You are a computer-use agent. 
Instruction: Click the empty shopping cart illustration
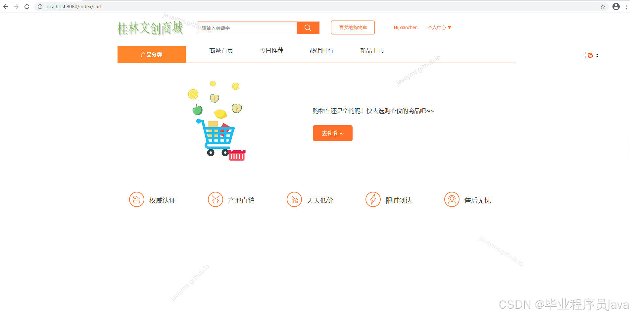click(217, 121)
